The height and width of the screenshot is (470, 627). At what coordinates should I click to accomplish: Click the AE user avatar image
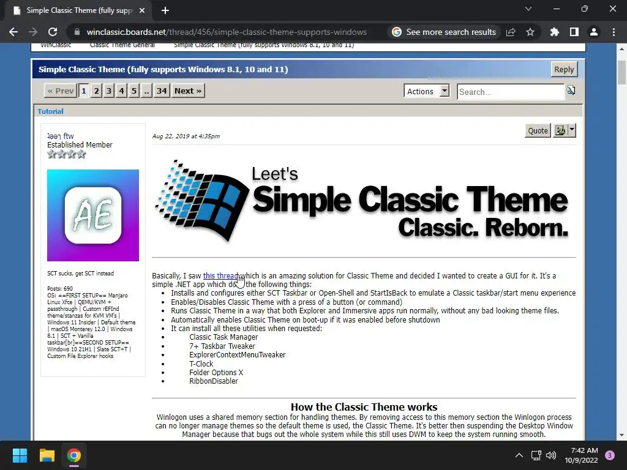pyautogui.click(x=93, y=215)
